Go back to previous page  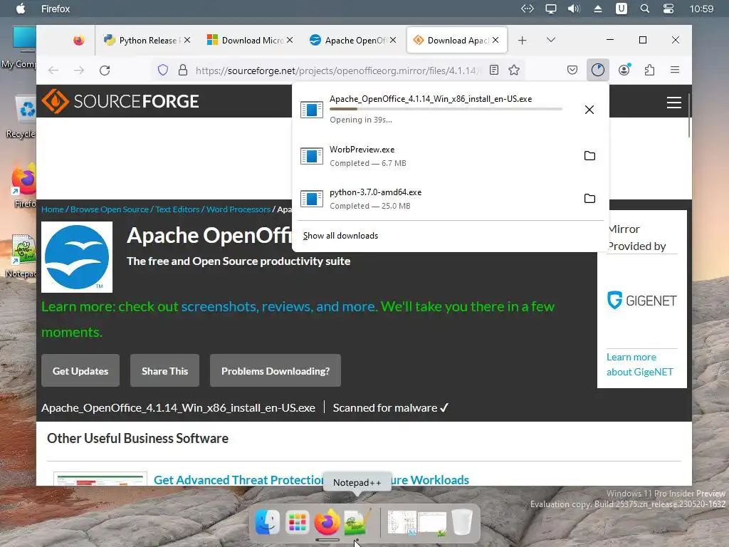pyautogui.click(x=53, y=71)
